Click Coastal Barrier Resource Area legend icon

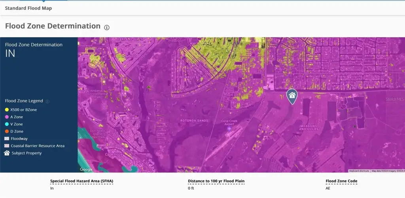click(x=7, y=146)
